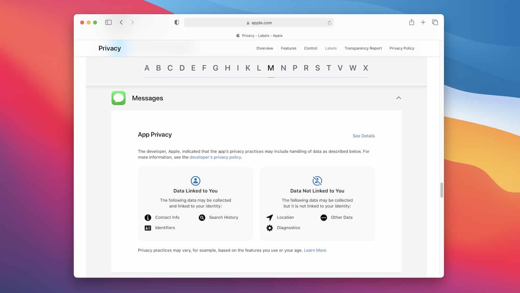Show all tabs with tab overview icon

click(435, 22)
